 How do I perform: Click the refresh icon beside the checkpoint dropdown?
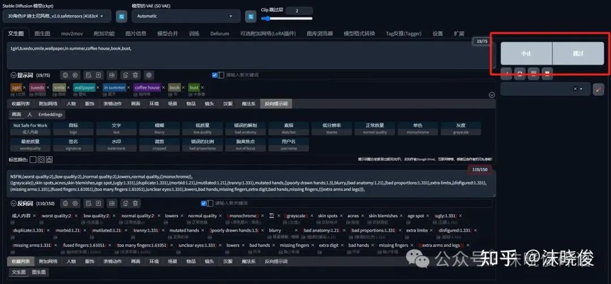pos(122,16)
